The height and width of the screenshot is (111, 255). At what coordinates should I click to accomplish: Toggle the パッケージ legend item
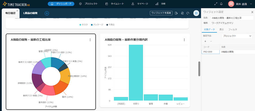(97, 25)
